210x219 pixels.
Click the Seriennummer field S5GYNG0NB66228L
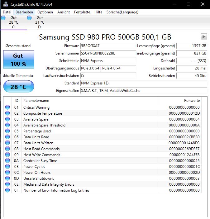[108, 53]
